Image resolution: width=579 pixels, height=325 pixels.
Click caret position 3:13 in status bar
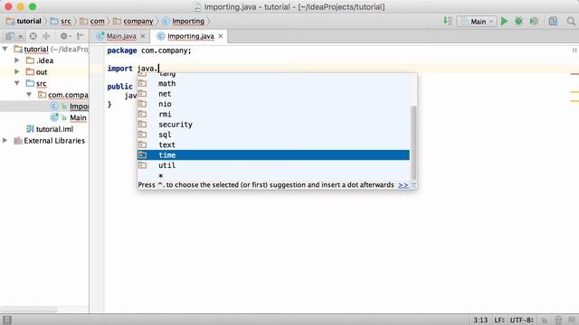[480, 320]
